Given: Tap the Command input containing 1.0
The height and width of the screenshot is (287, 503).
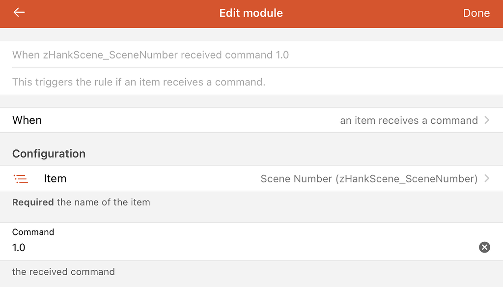Looking at the screenshot, I should pos(196,247).
